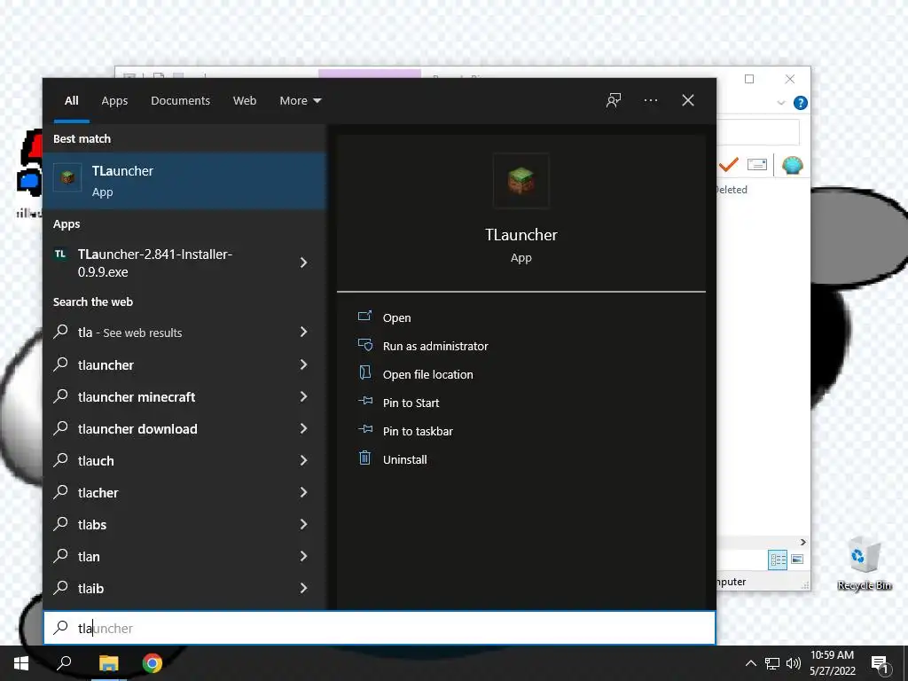Open the three-dots options menu

tap(651, 100)
